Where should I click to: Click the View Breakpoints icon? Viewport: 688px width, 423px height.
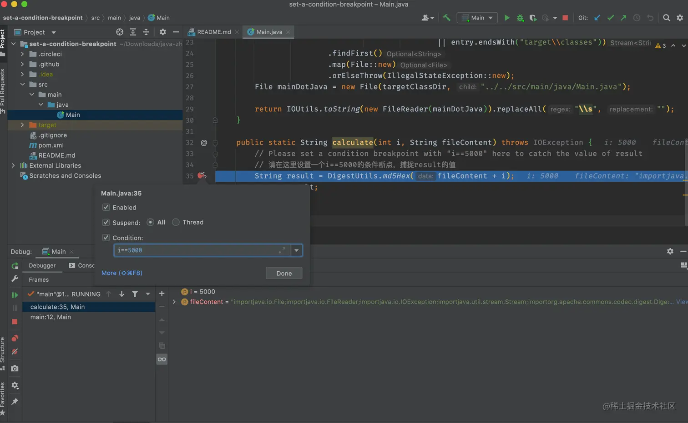[x=15, y=338]
